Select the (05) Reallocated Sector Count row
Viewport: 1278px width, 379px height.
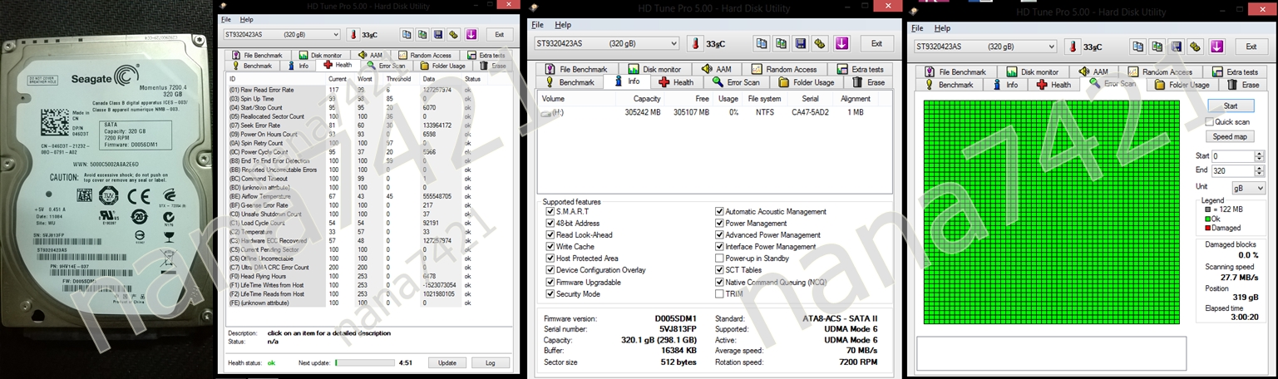click(x=368, y=116)
